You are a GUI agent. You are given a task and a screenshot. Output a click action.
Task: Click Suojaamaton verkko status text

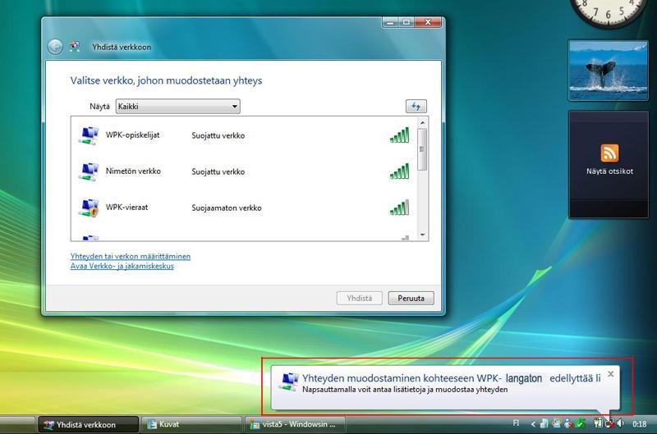(227, 208)
